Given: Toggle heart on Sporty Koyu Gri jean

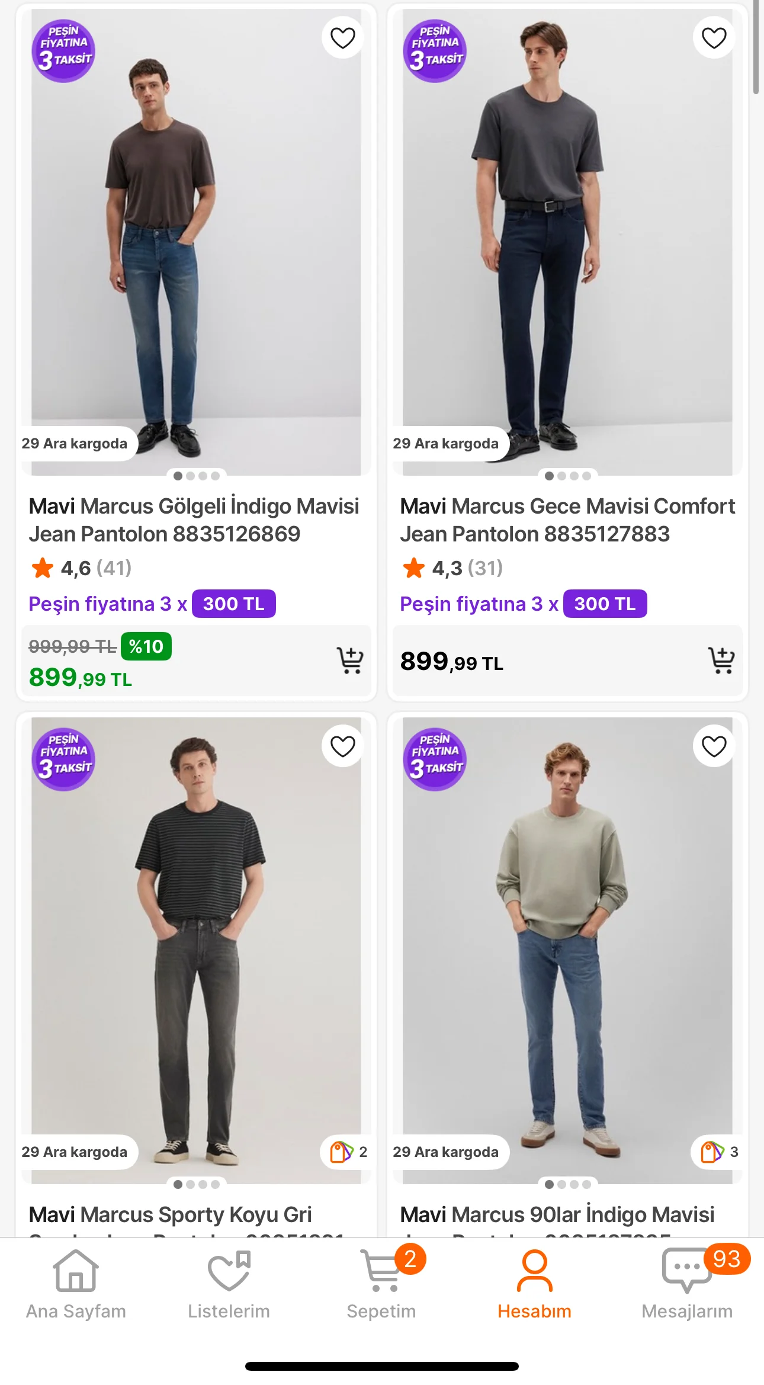Looking at the screenshot, I should 342,746.
